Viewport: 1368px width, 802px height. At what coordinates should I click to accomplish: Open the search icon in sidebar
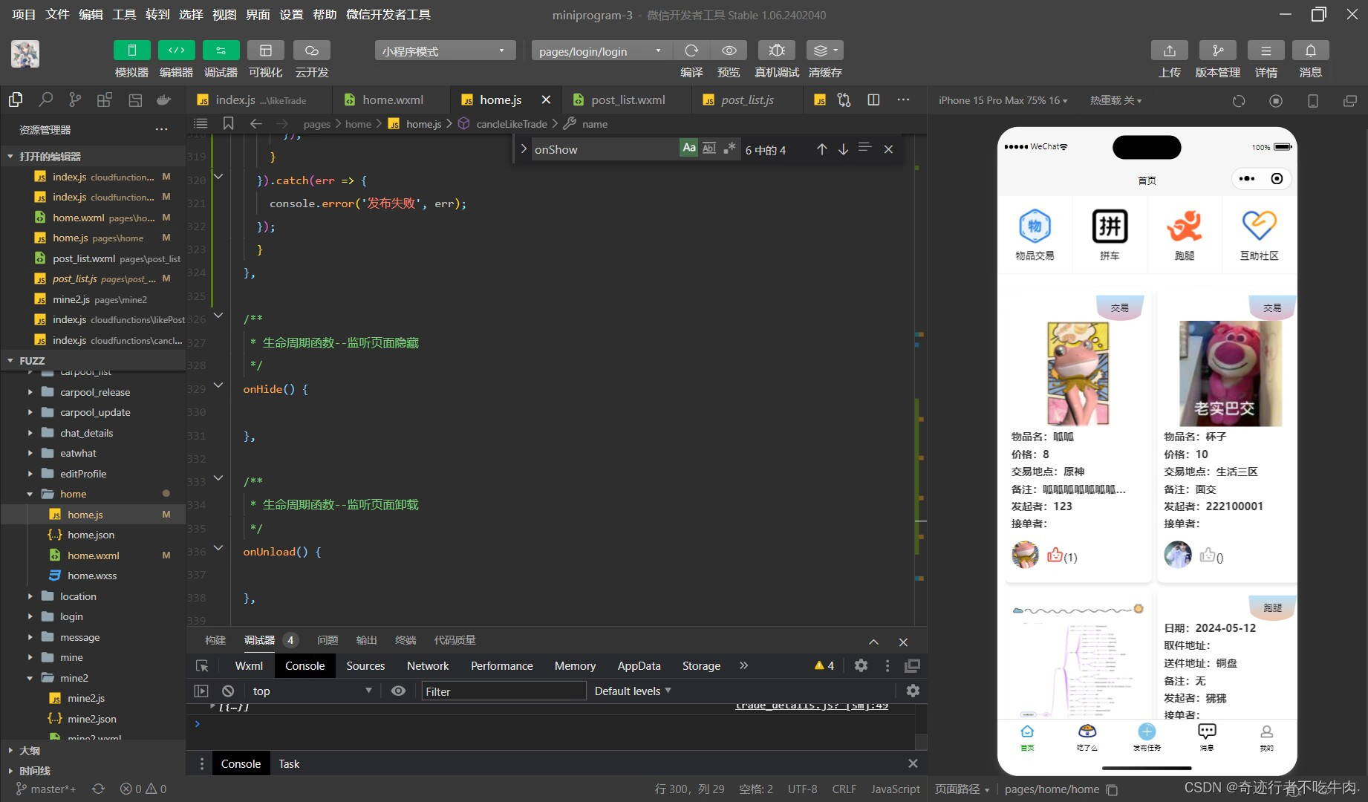click(46, 100)
